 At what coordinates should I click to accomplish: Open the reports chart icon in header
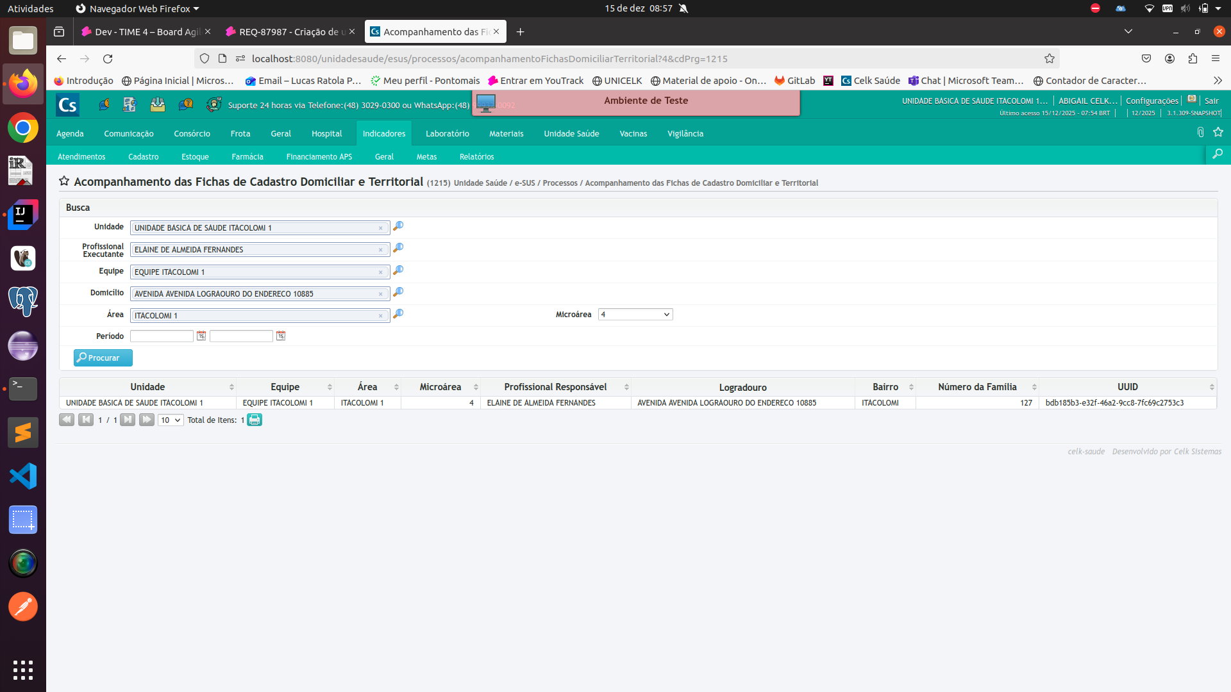130,104
